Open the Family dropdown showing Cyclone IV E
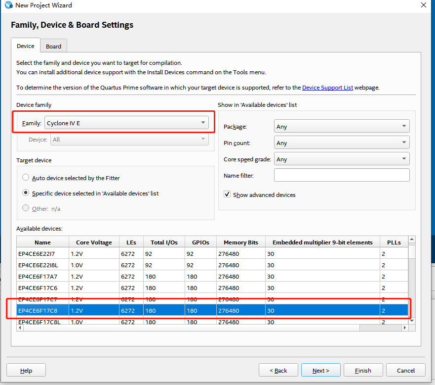 126,123
